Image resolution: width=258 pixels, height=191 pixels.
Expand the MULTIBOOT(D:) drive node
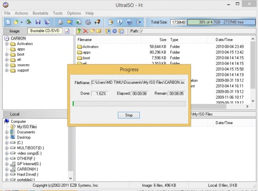(x=7, y=148)
